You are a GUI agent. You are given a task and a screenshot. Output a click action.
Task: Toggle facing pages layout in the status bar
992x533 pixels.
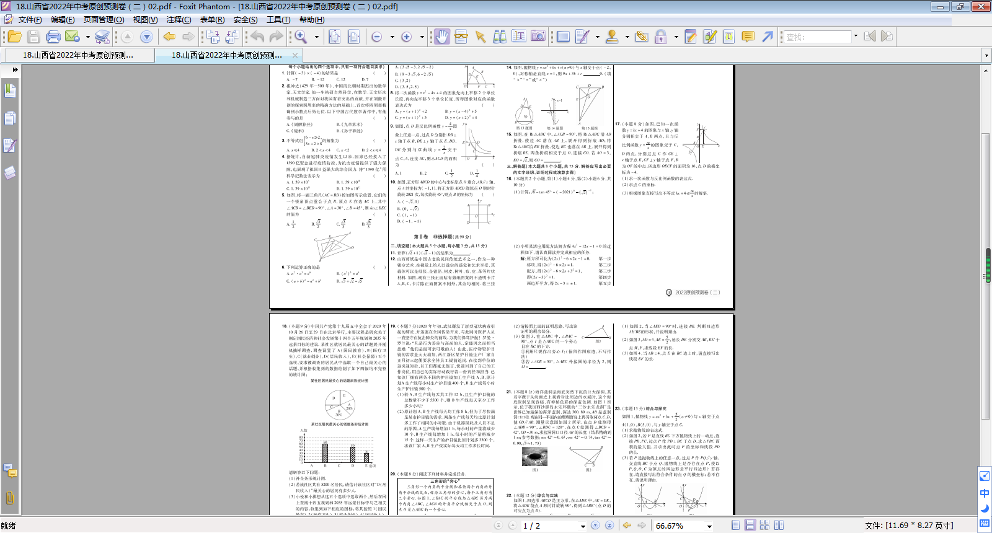[779, 525]
